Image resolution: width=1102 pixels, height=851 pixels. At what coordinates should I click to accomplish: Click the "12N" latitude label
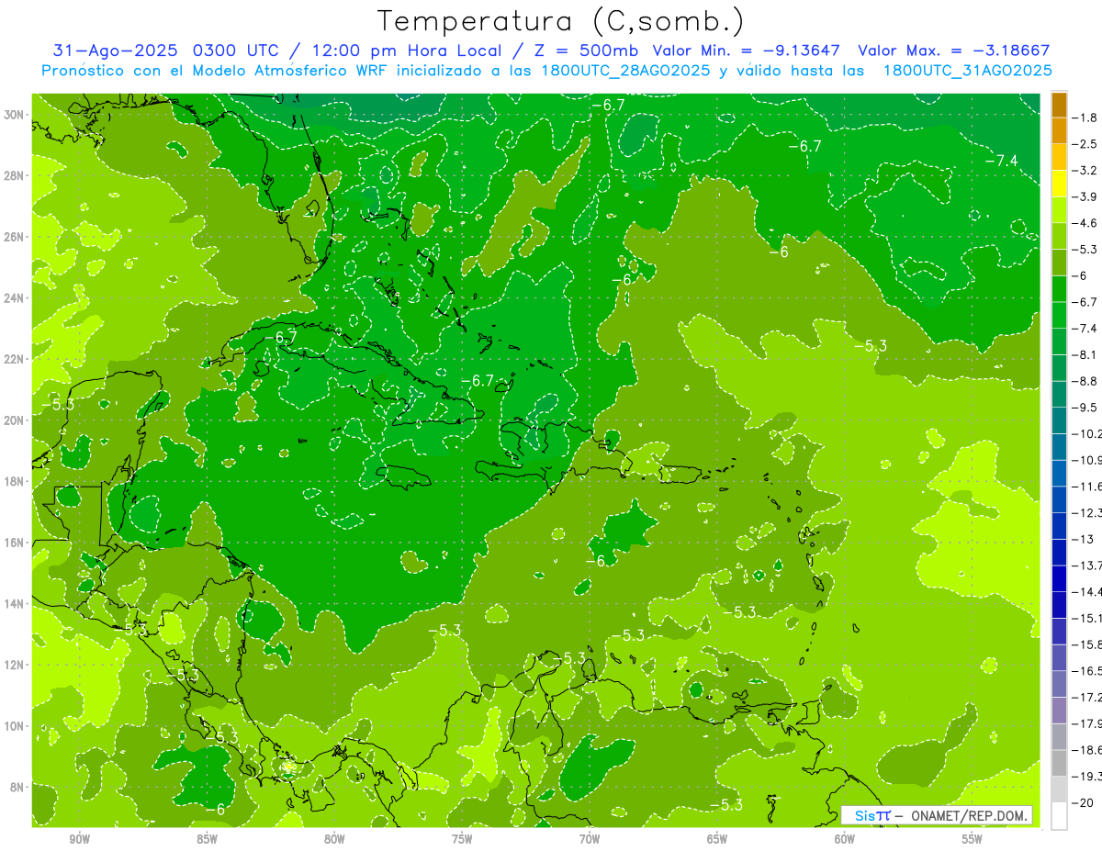(x=15, y=665)
